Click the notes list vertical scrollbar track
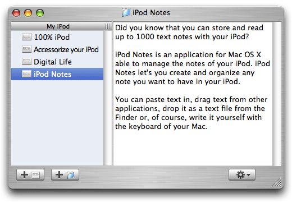Screen dimensions: 292x203 click(x=108, y=98)
